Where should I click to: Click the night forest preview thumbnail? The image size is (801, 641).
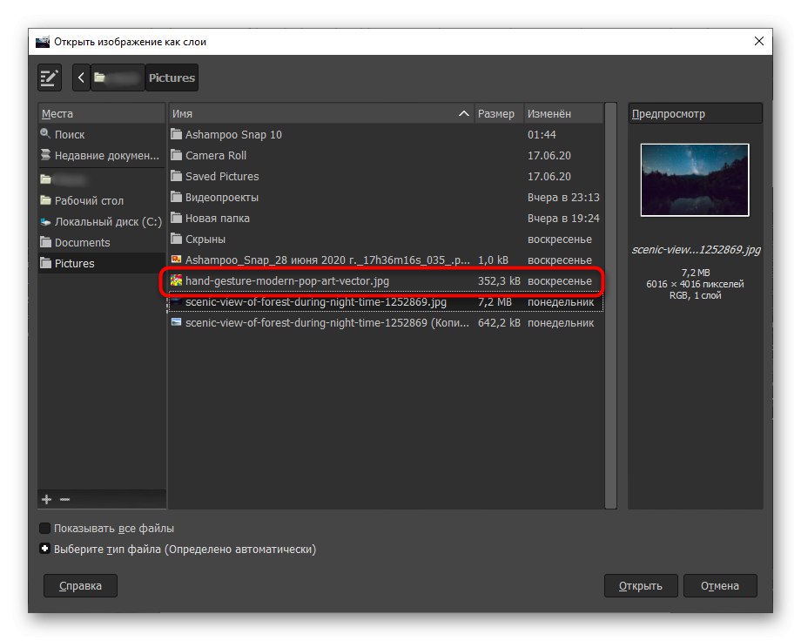[x=695, y=180]
